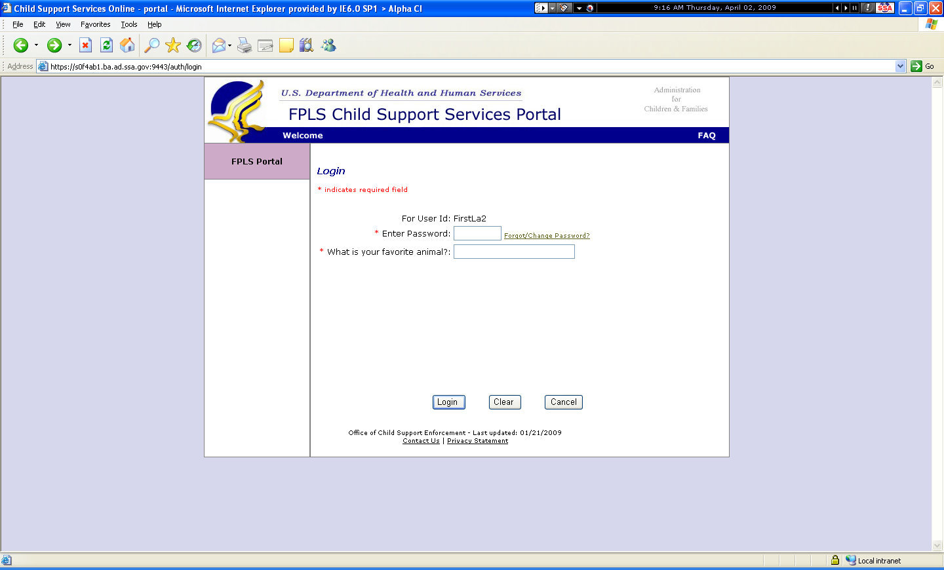Click the Edit page toolbar icon

[x=265, y=45]
